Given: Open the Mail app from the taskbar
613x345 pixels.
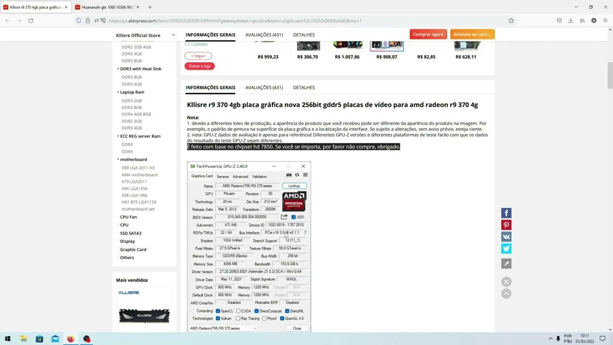Looking at the screenshot, I should tap(55, 339).
